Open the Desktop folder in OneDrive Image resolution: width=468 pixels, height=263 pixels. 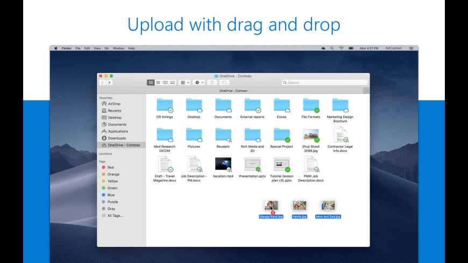tap(194, 105)
